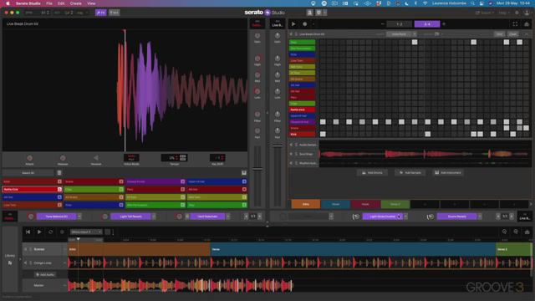535x301 pixels.
Task: Select the Intro scene tab
Action: click(306, 204)
